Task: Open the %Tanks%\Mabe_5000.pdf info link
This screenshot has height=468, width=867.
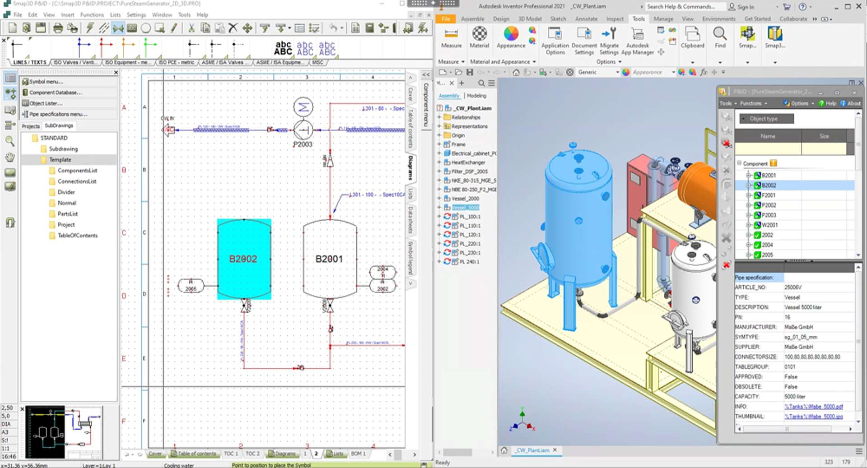Action: (x=814, y=406)
